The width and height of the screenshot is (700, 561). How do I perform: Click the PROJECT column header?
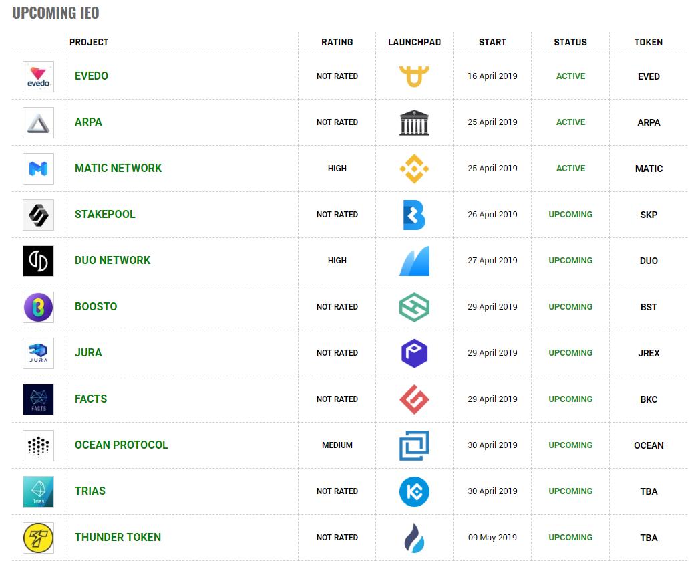pos(89,42)
